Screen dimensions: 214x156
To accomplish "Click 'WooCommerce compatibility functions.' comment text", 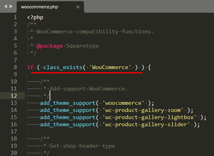I will pos(95,32).
